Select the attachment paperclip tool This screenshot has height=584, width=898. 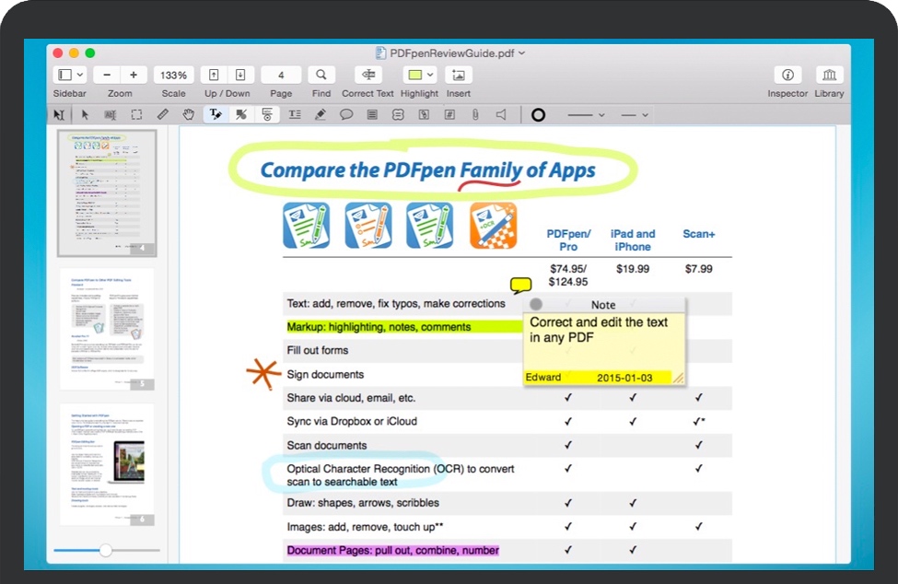(475, 115)
